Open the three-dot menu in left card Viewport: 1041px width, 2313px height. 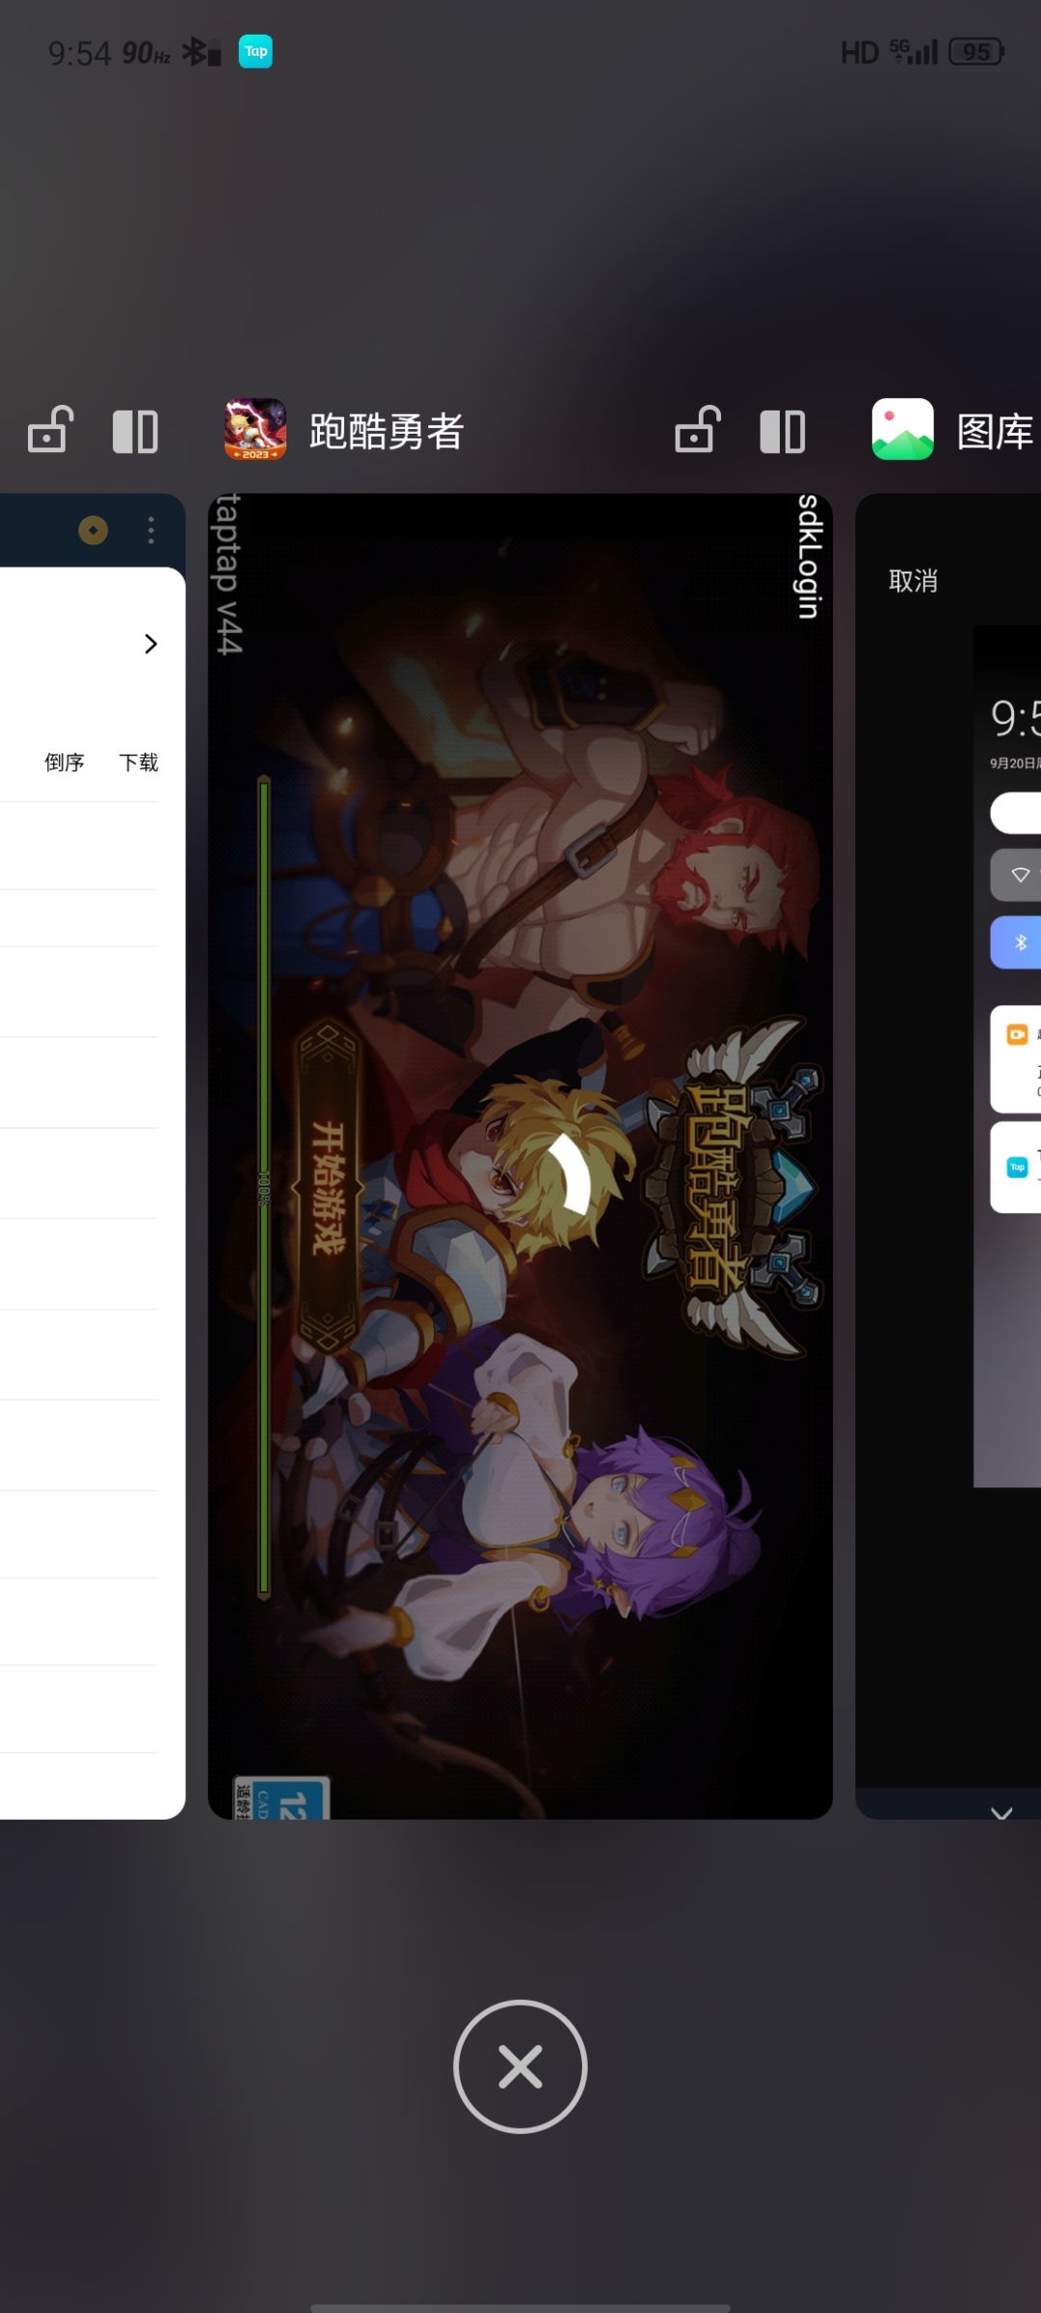[150, 530]
